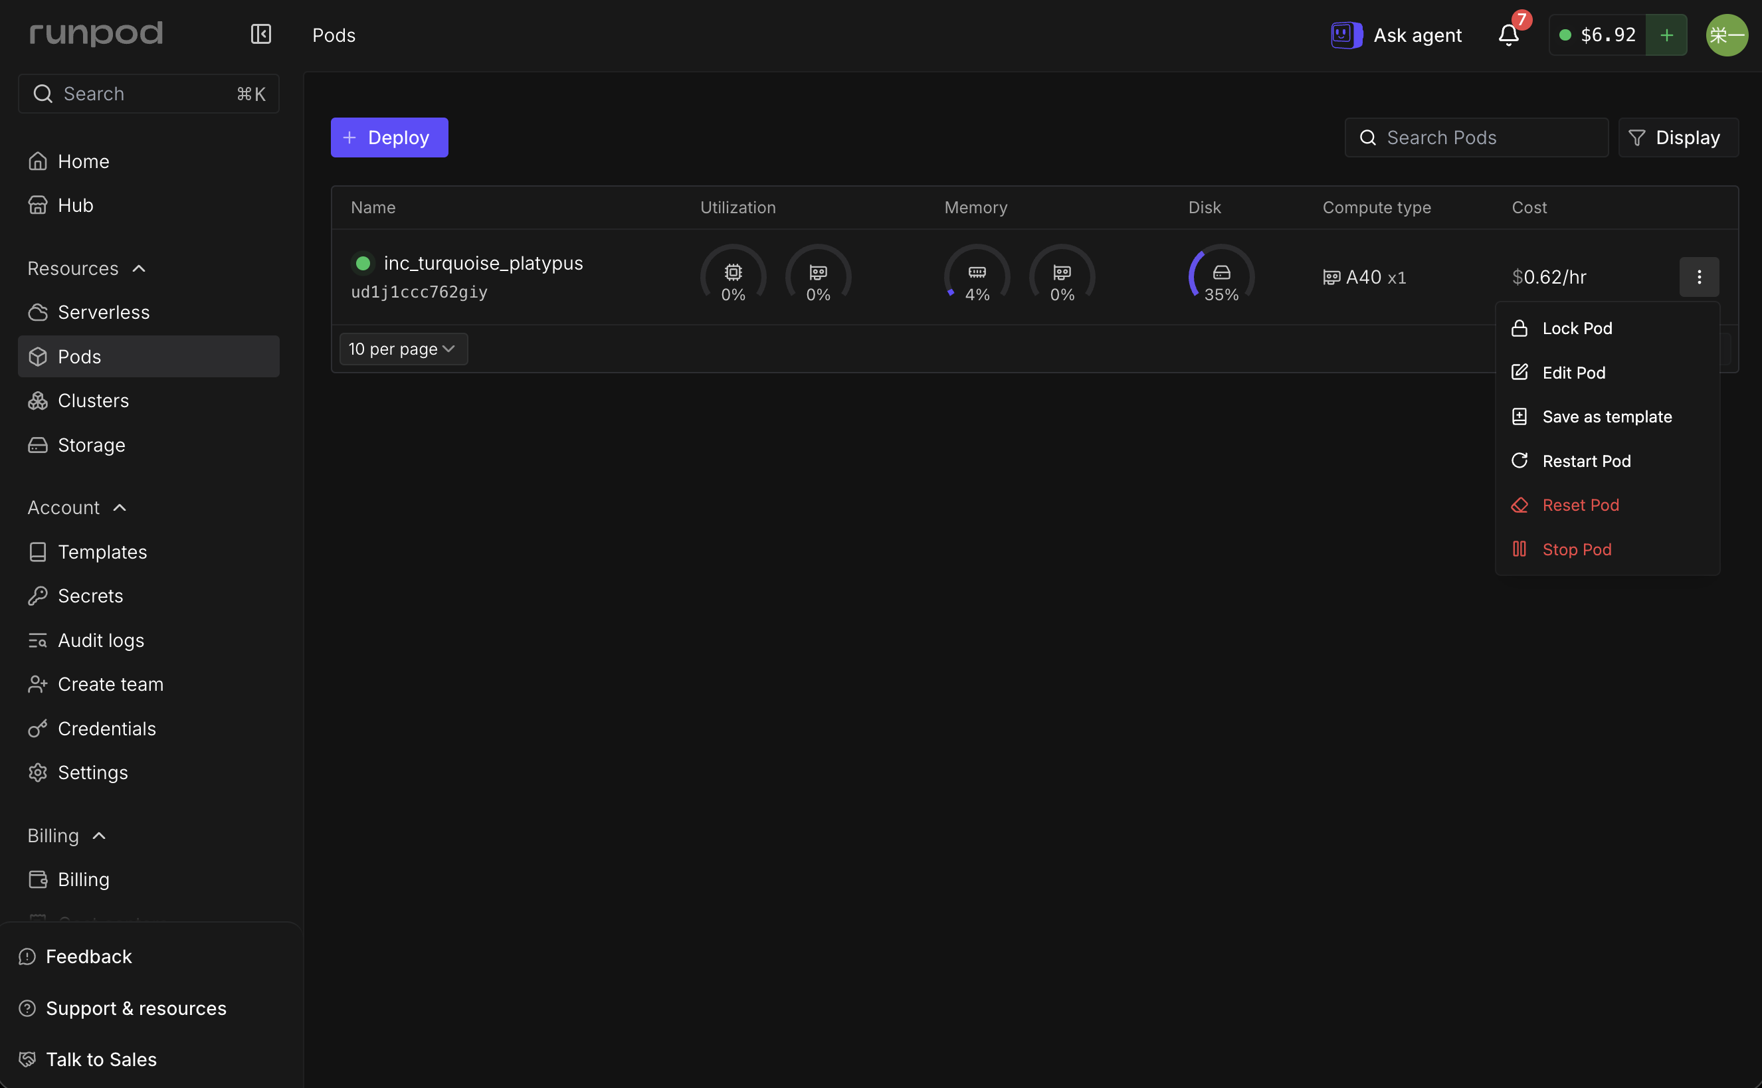Open Templates in the sidebar
The width and height of the screenshot is (1762, 1088).
pyautogui.click(x=148, y=552)
